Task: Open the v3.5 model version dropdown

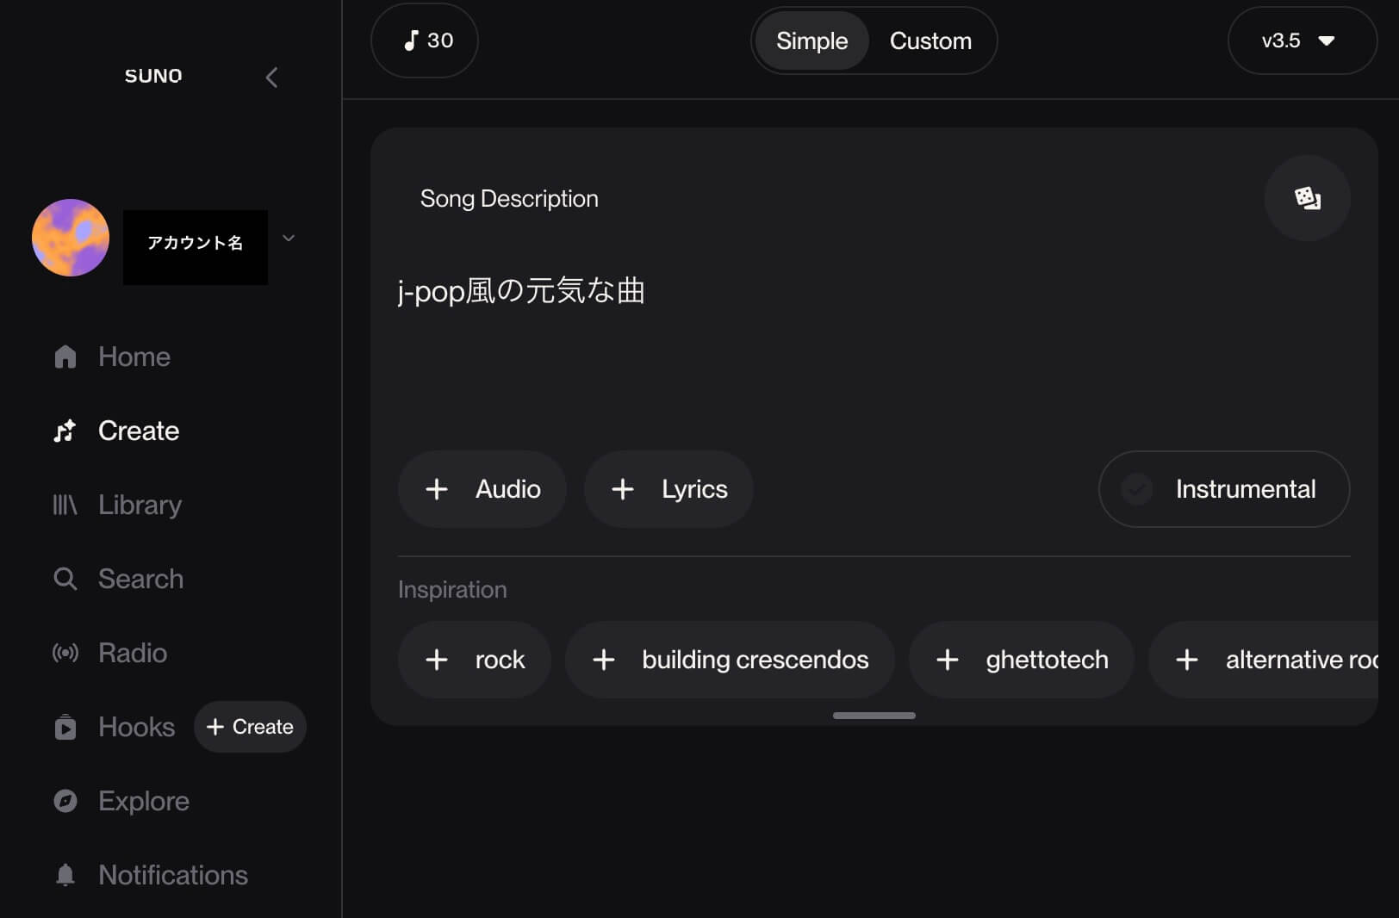Action: 1301,40
